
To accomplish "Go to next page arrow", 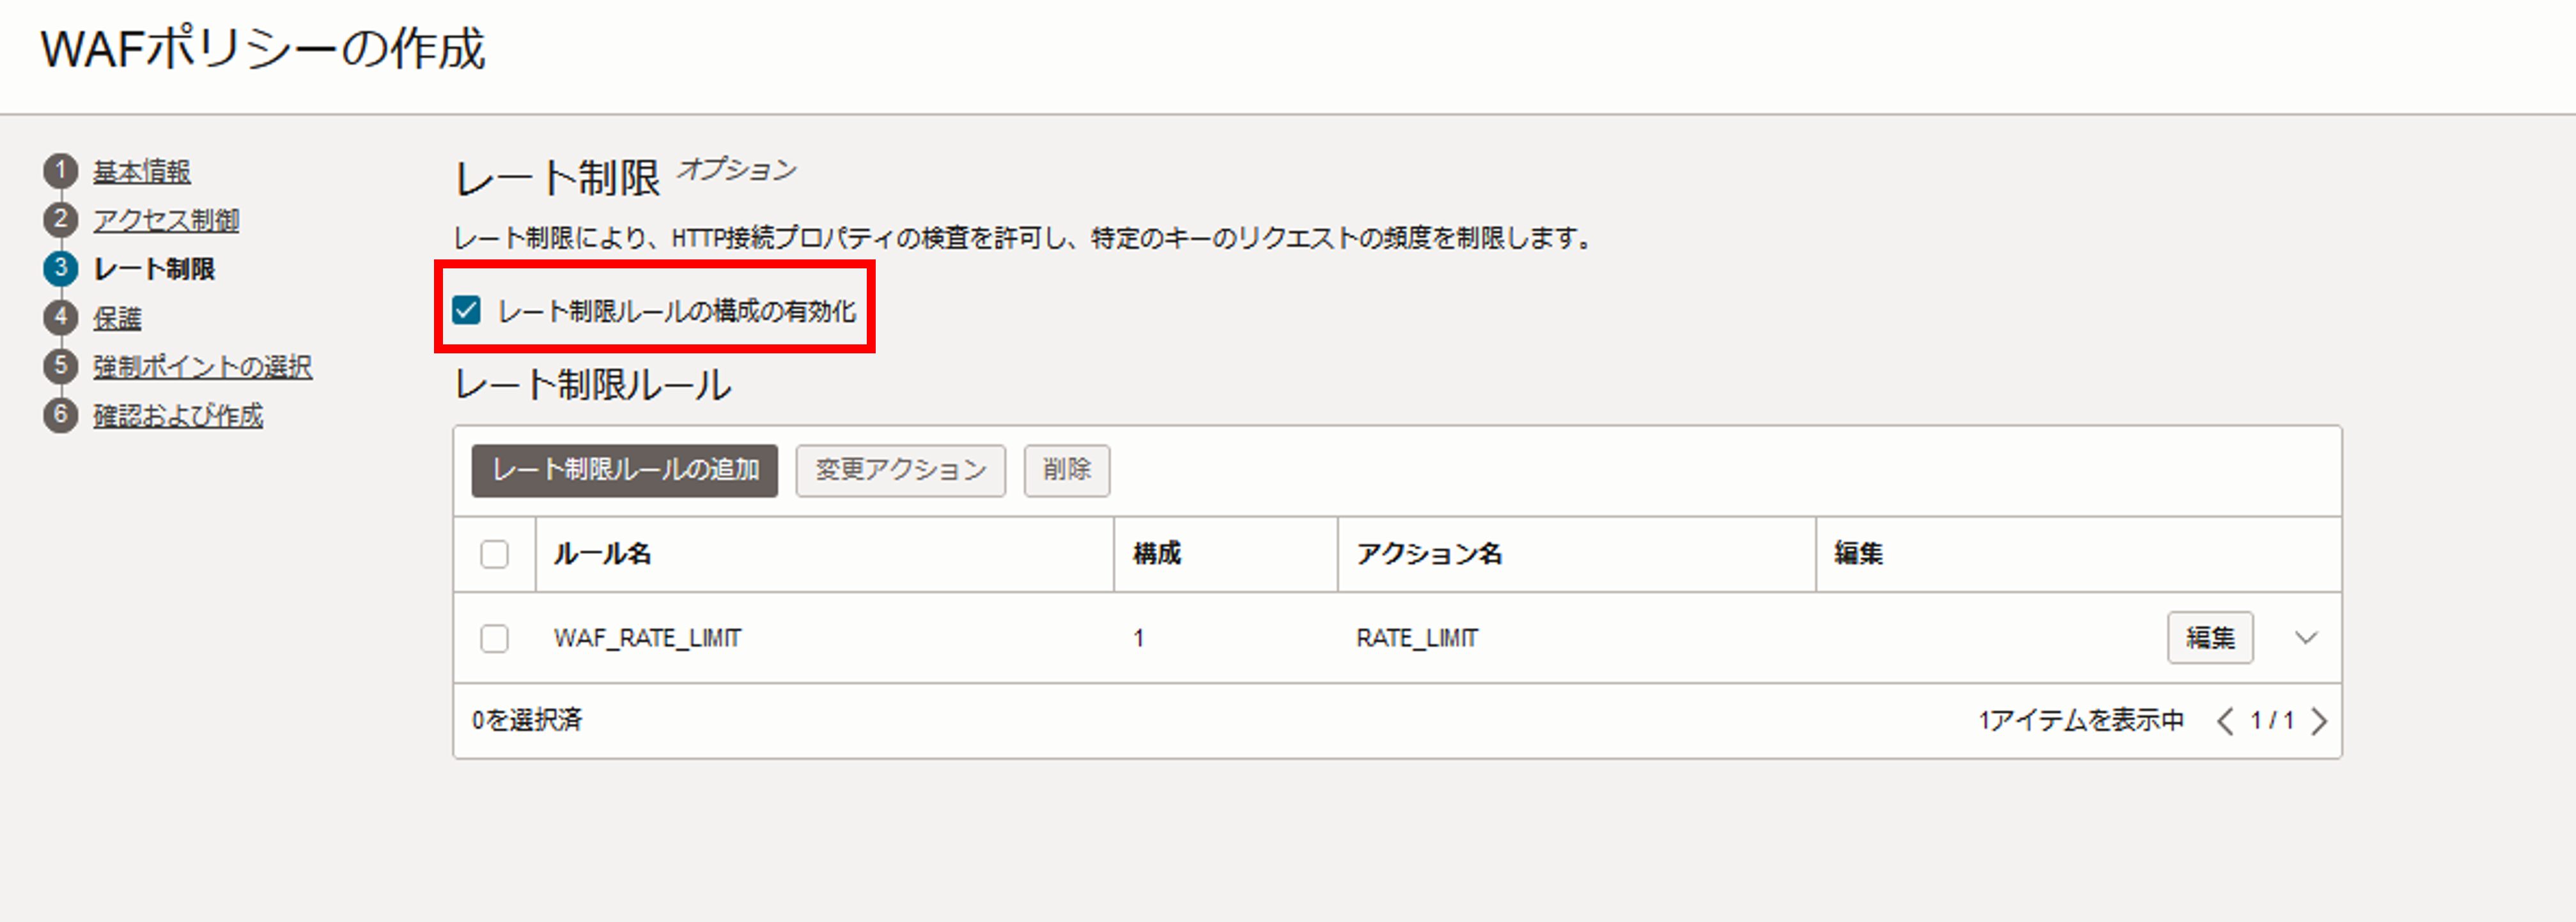I will [x=2320, y=721].
